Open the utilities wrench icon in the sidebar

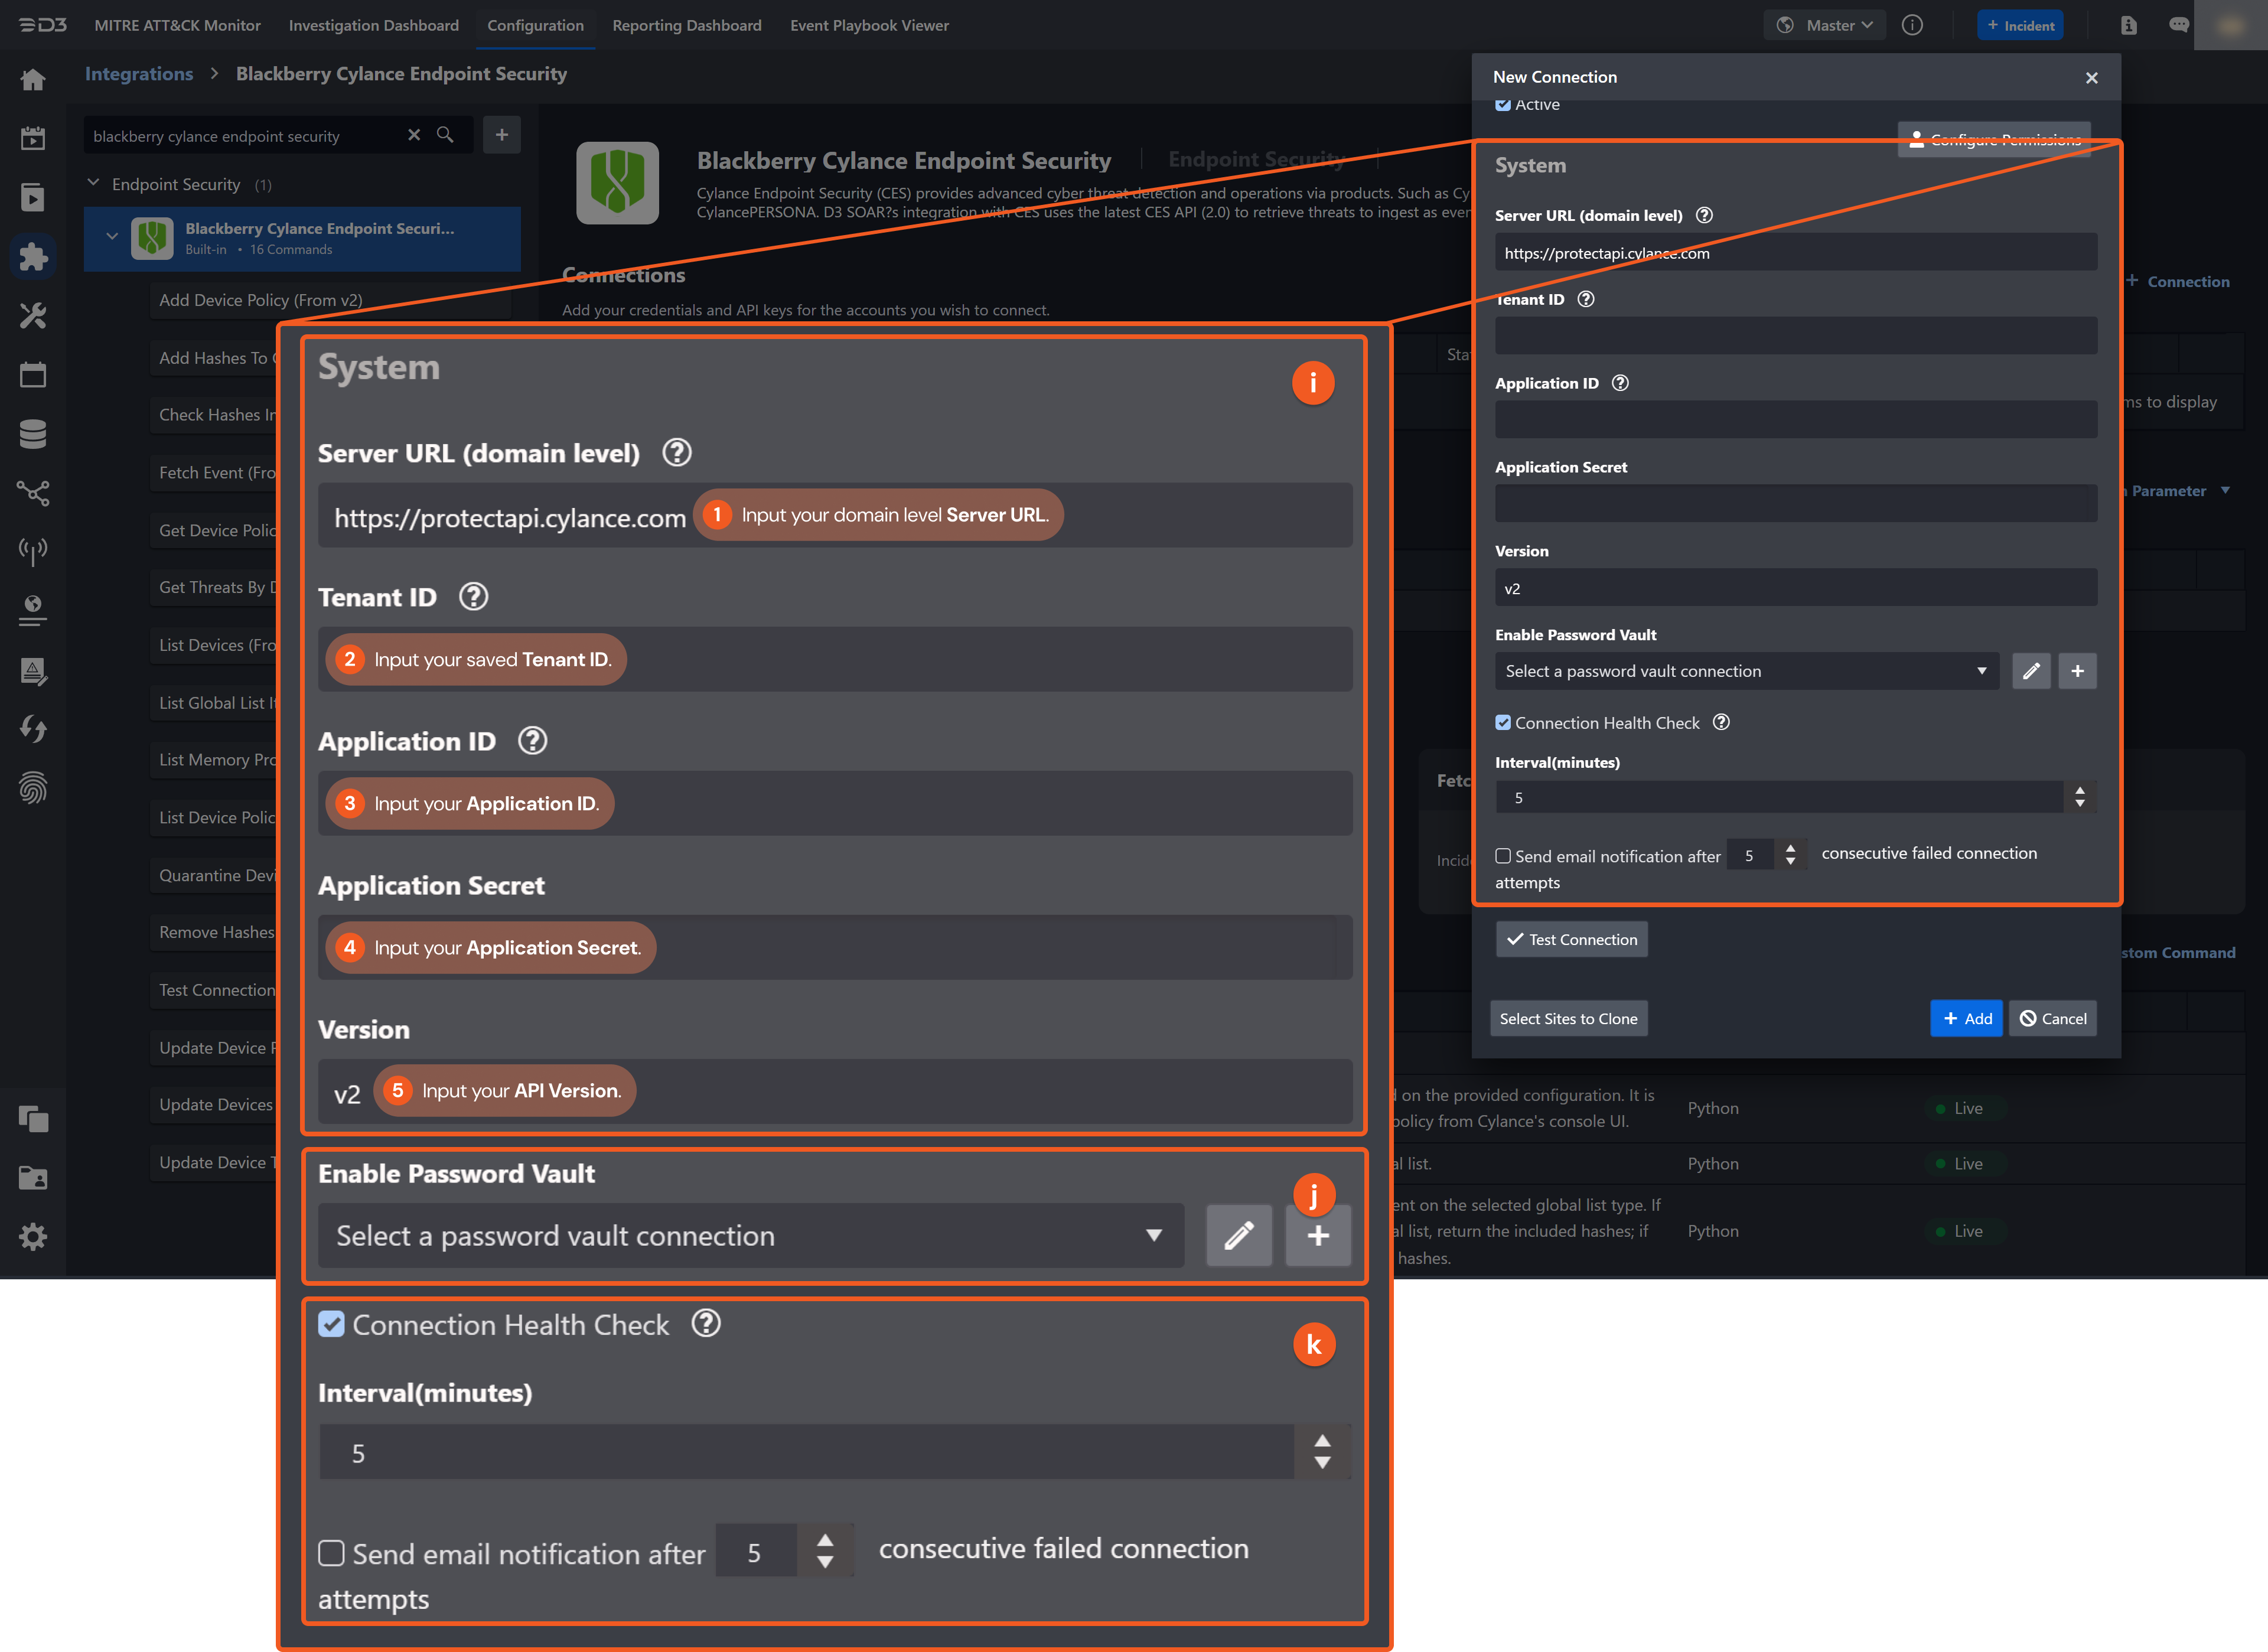point(33,315)
